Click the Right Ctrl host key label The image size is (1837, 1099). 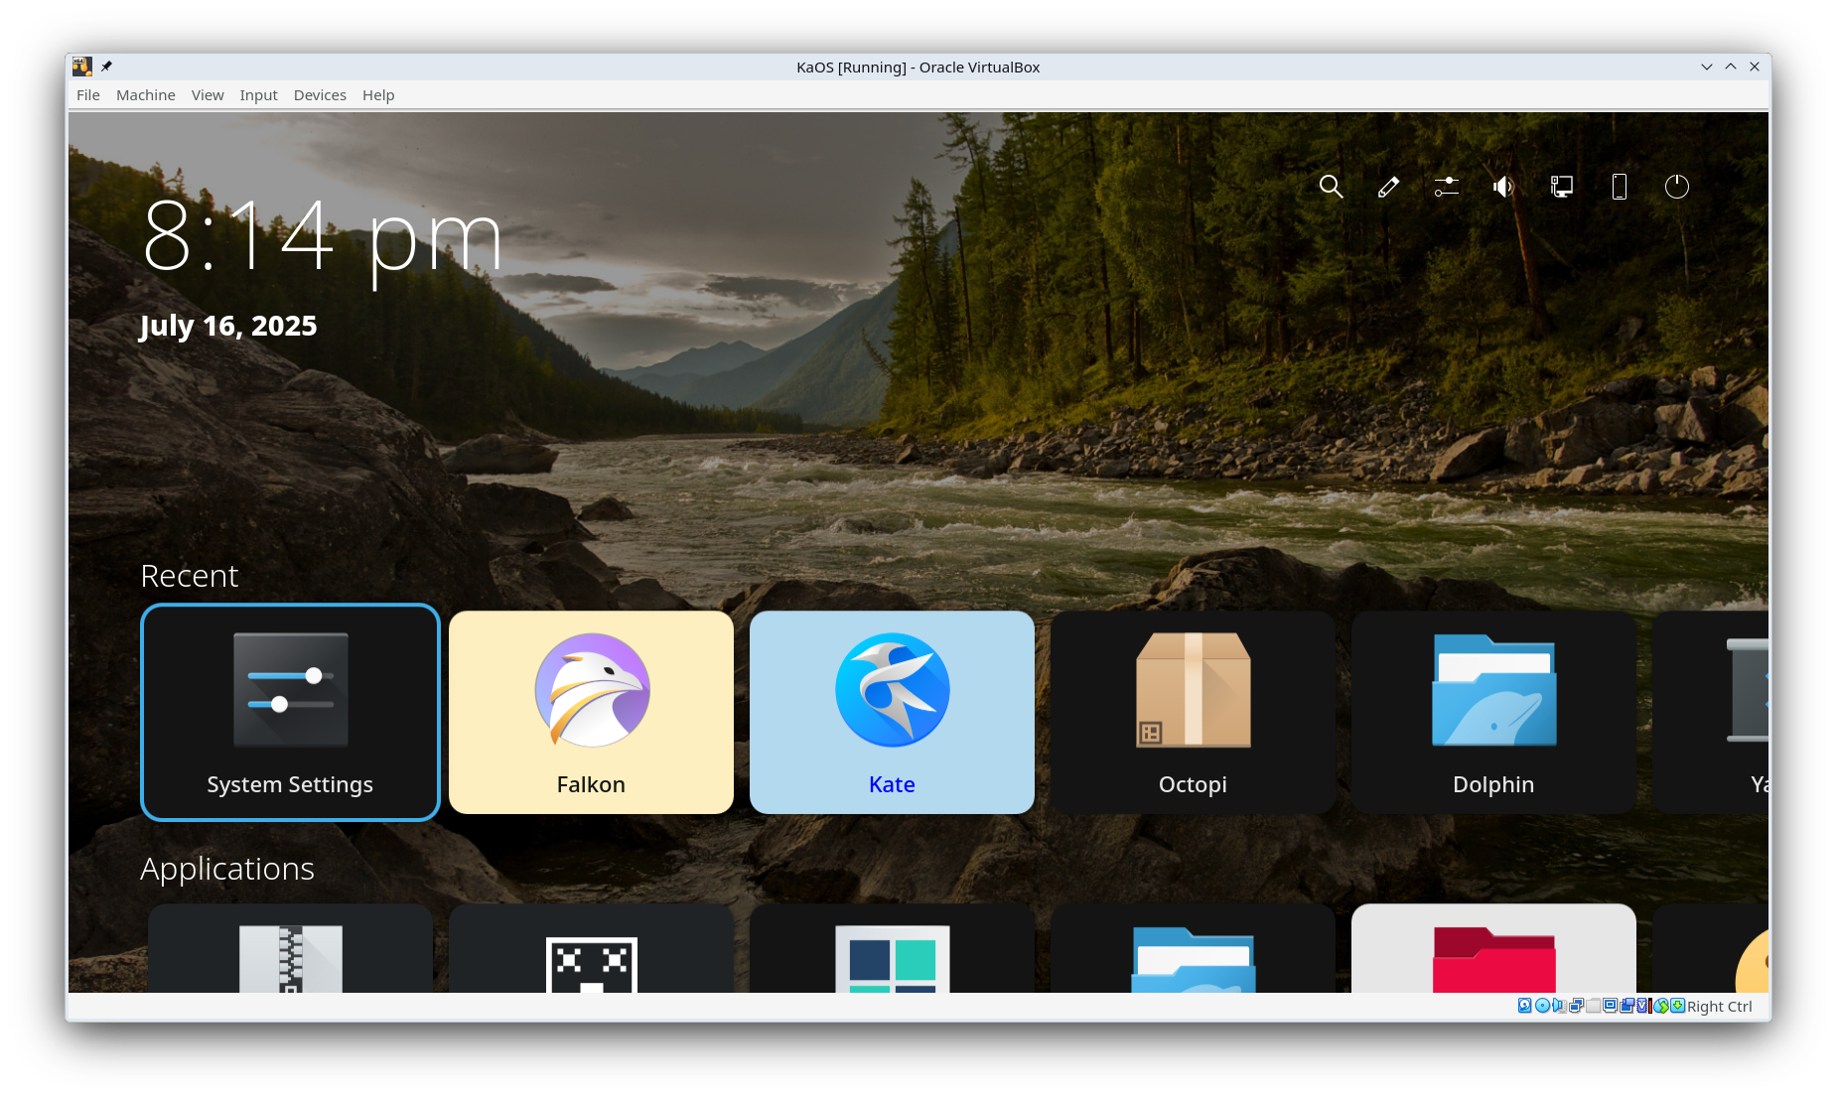coord(1720,1007)
